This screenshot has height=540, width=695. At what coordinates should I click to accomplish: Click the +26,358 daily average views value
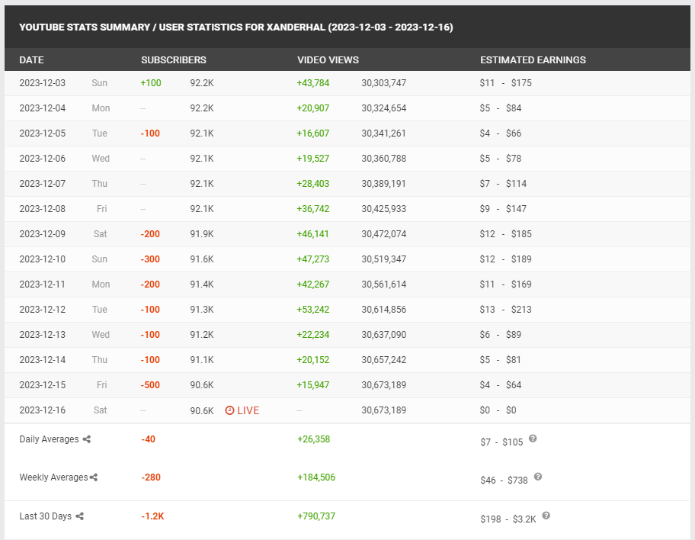point(314,439)
